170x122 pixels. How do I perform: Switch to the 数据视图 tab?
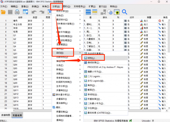tap(6, 115)
